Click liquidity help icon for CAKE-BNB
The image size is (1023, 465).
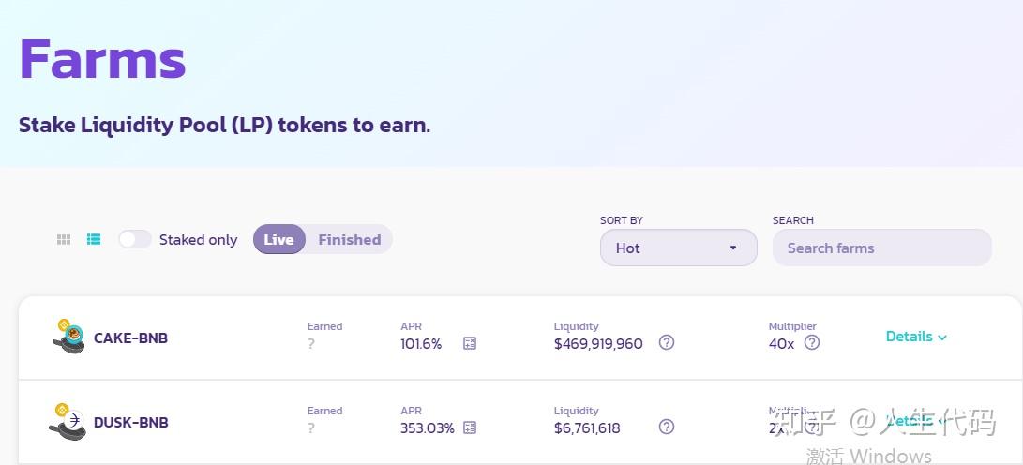coord(666,342)
